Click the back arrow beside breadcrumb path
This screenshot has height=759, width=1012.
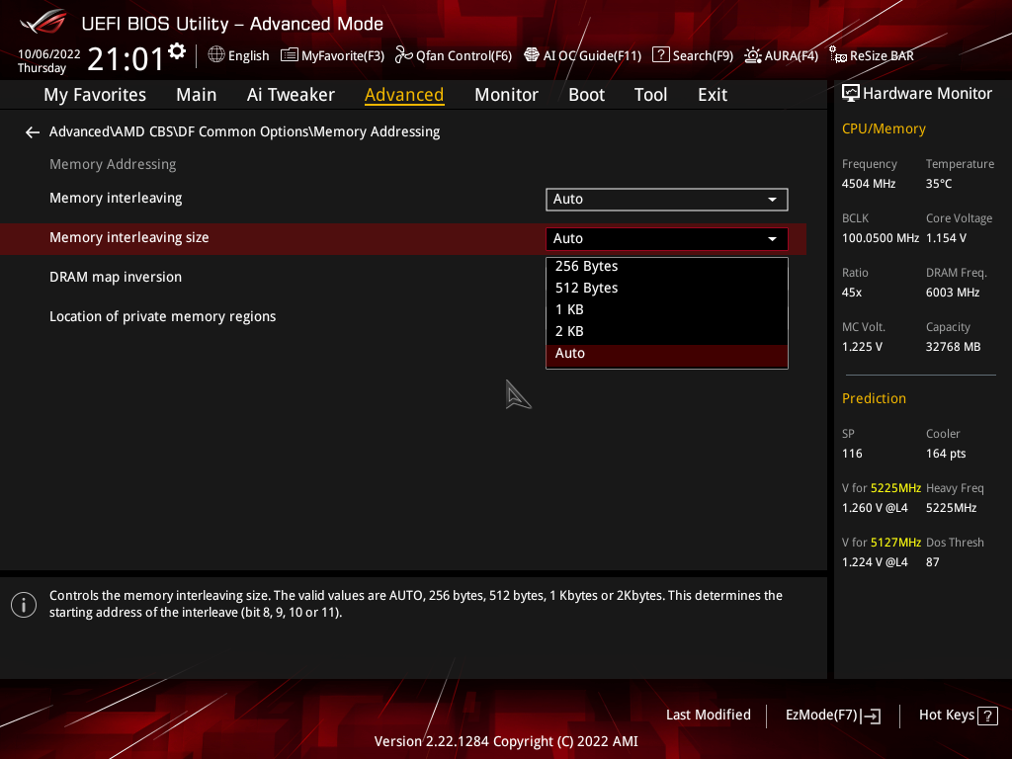[x=33, y=131]
